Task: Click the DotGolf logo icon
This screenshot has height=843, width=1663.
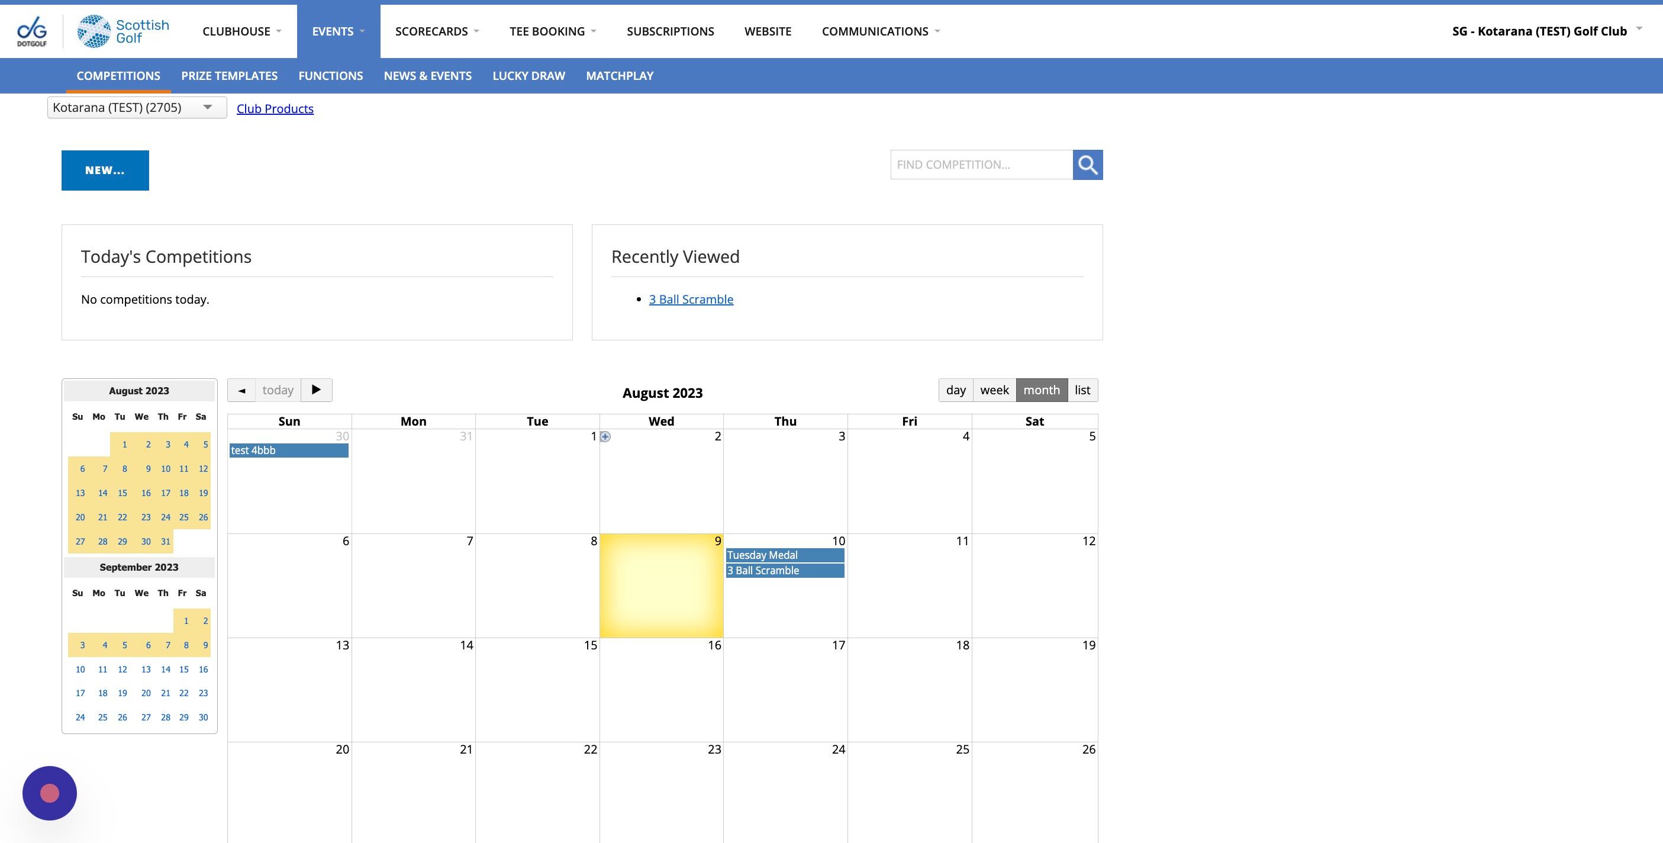Action: click(31, 31)
